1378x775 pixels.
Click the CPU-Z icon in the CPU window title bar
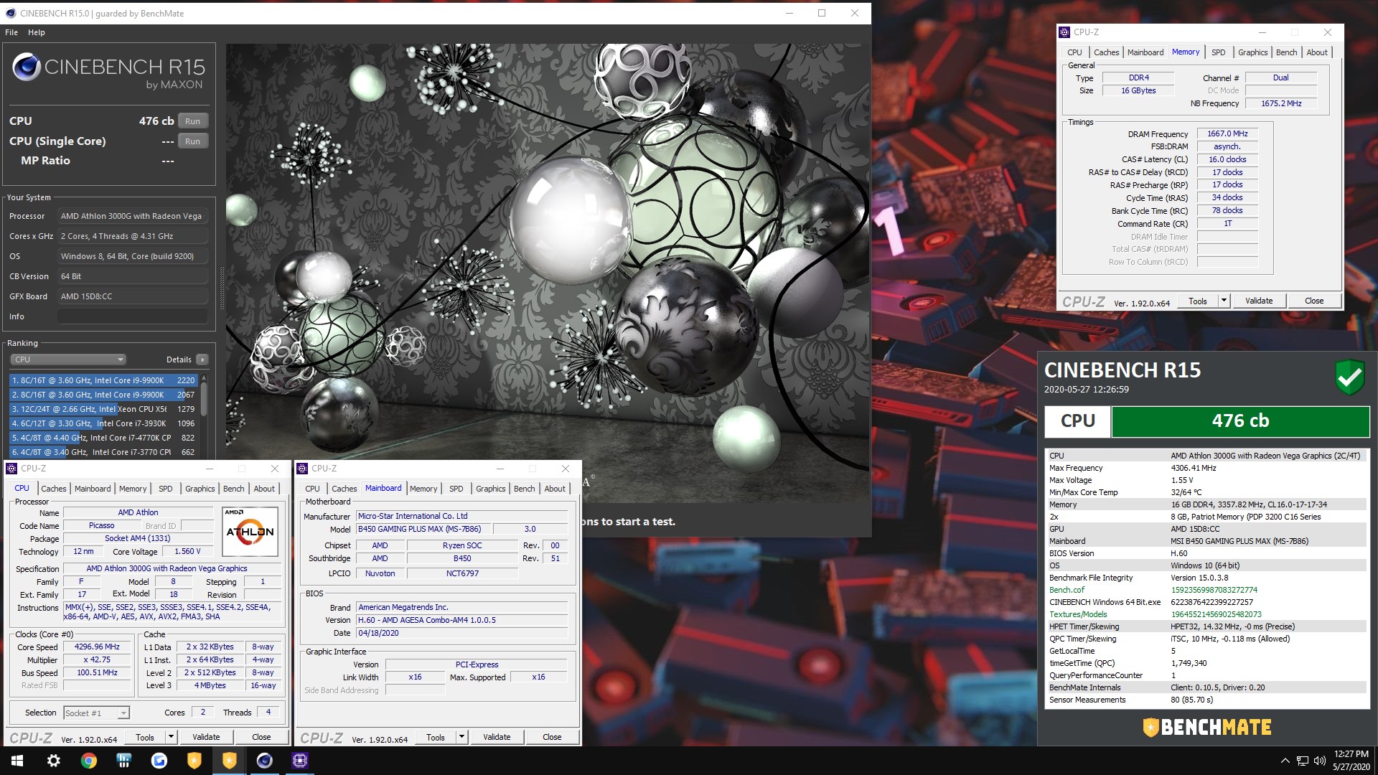click(x=11, y=469)
